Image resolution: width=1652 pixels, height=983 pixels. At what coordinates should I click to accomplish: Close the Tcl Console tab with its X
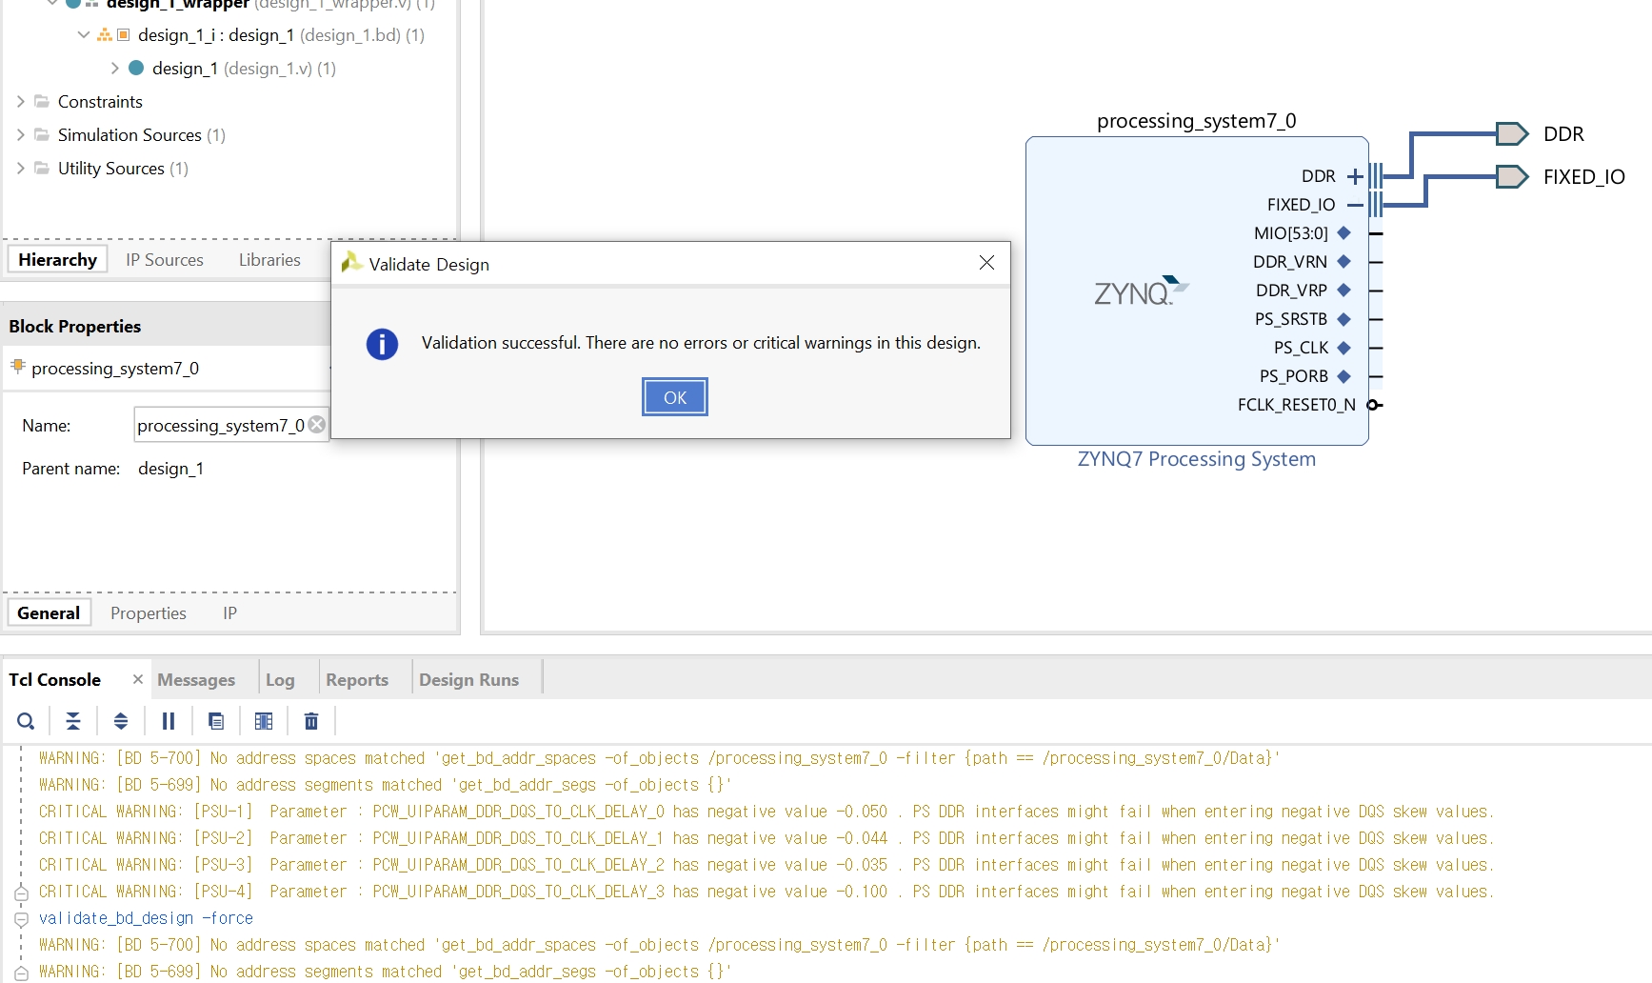pos(138,679)
